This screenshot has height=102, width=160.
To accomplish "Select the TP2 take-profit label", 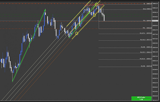I will 147,28.
